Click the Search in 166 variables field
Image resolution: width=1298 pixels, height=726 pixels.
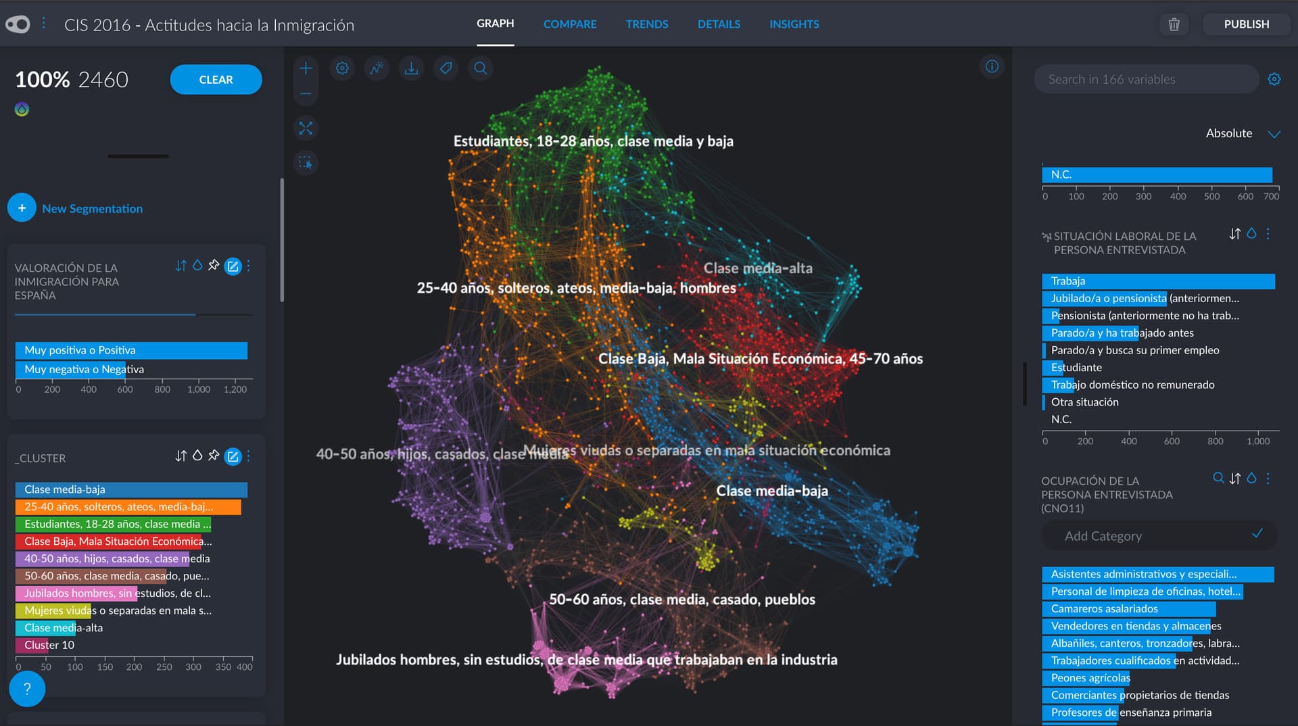(x=1146, y=79)
